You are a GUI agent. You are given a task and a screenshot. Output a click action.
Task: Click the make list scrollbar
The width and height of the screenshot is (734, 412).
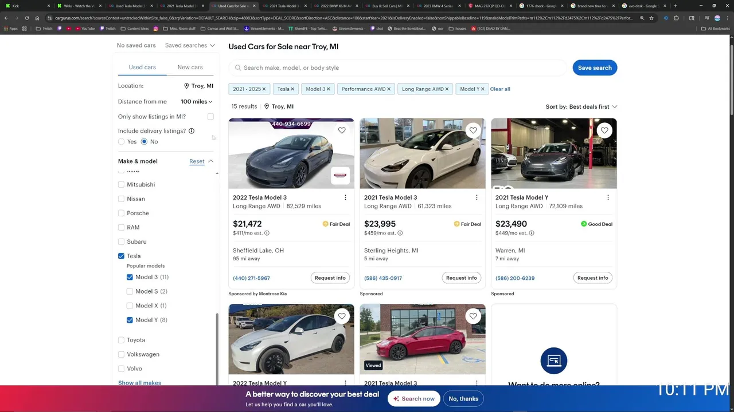tap(217, 349)
